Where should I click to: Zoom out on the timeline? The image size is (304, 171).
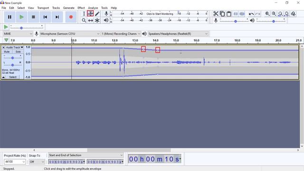pyautogui.click(x=274, y=14)
